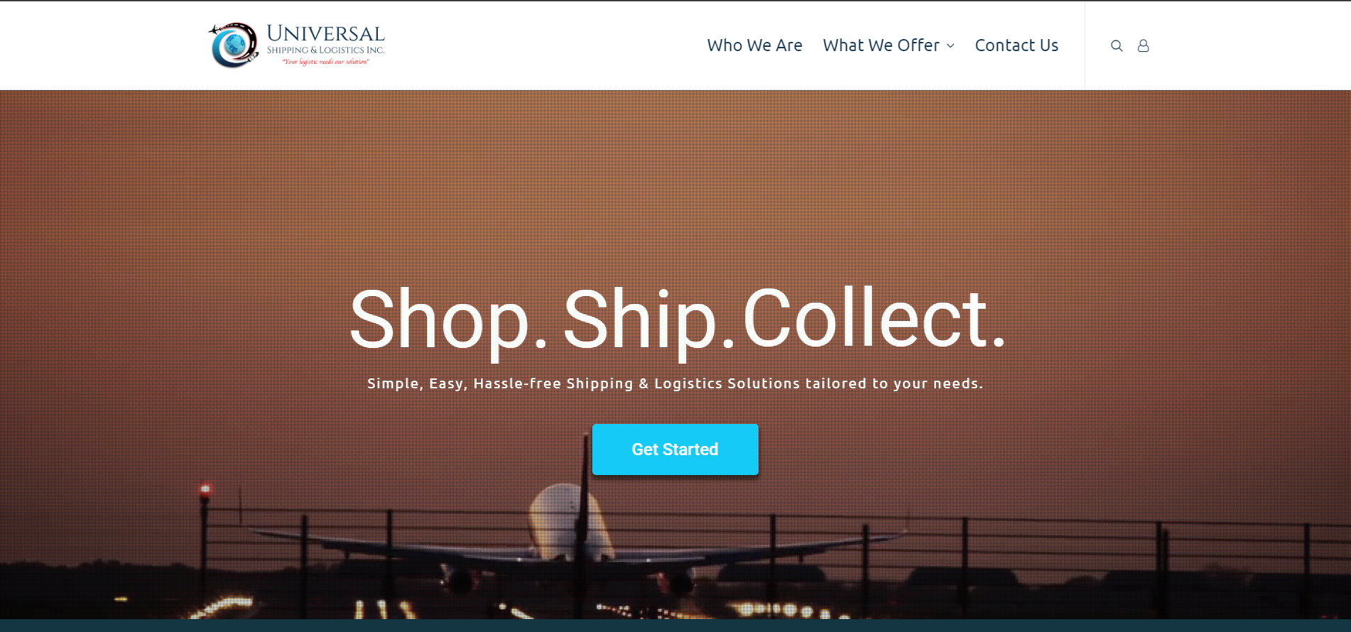
Task: Click the Universal logo wordmark
Action: point(325,33)
